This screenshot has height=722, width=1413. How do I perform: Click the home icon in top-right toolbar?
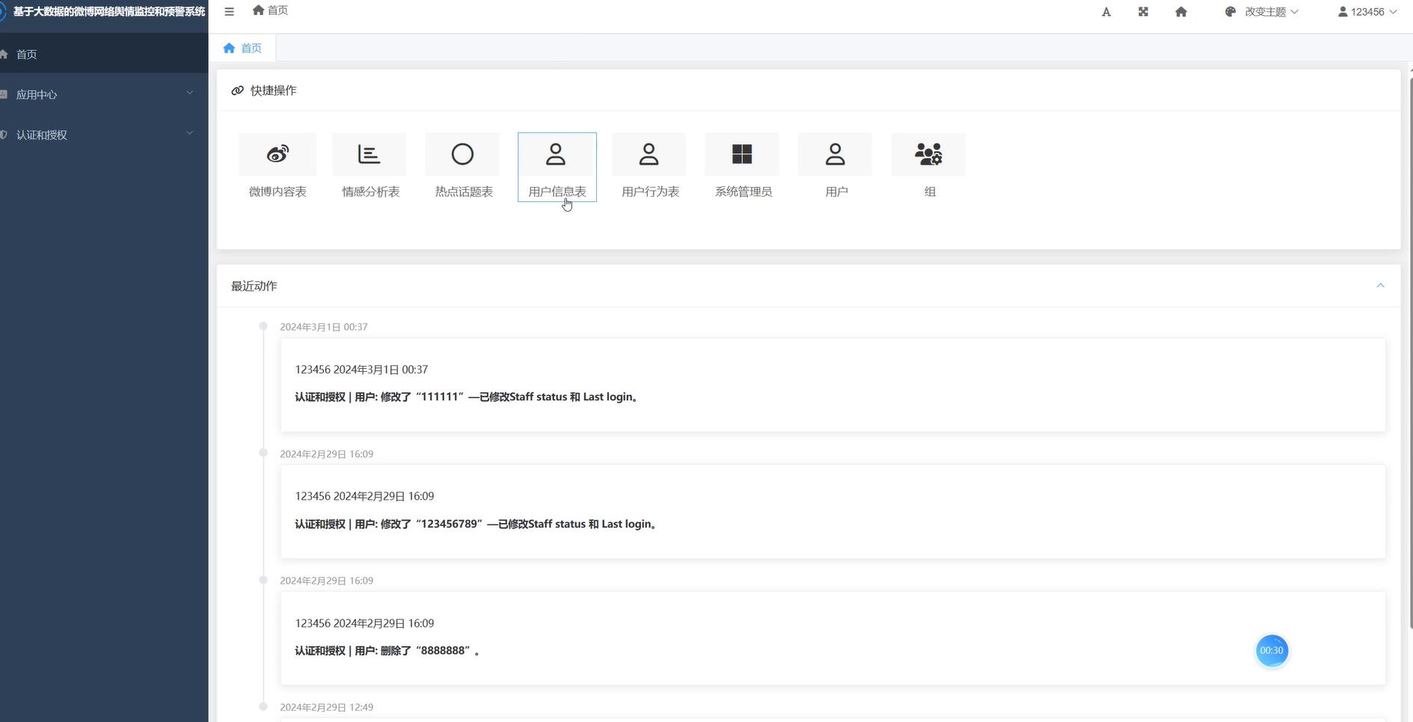tap(1181, 12)
